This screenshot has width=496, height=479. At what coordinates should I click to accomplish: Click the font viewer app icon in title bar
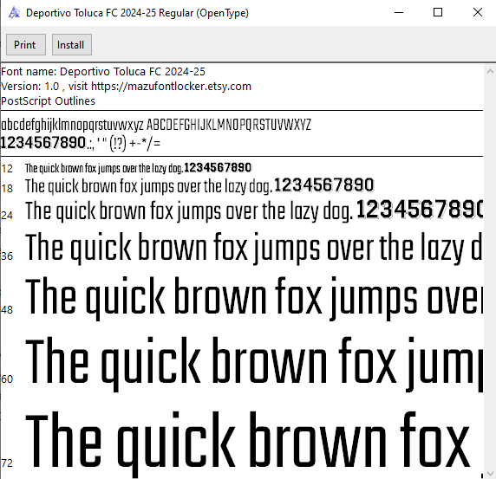click(14, 13)
